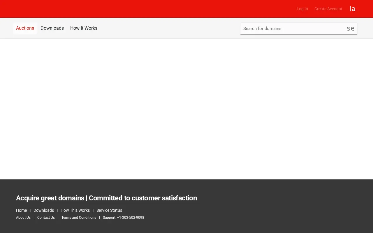Open the Contact Us footer link

coord(46,218)
